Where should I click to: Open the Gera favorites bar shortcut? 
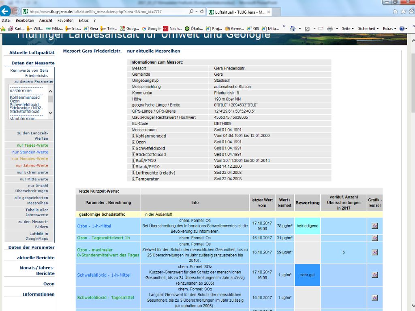[x=91, y=29]
